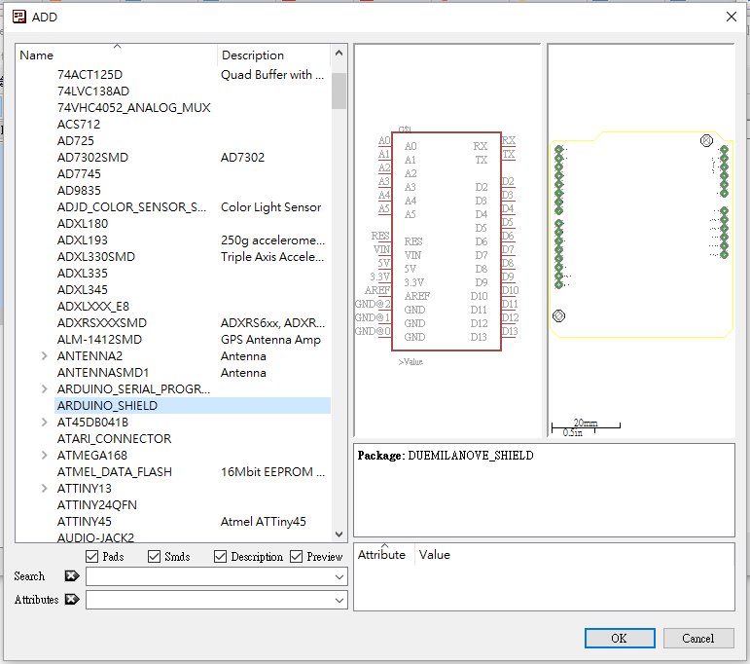Viewport: 750px width, 664px height.
Task: Uncheck the Description checkbox
Action: click(220, 556)
